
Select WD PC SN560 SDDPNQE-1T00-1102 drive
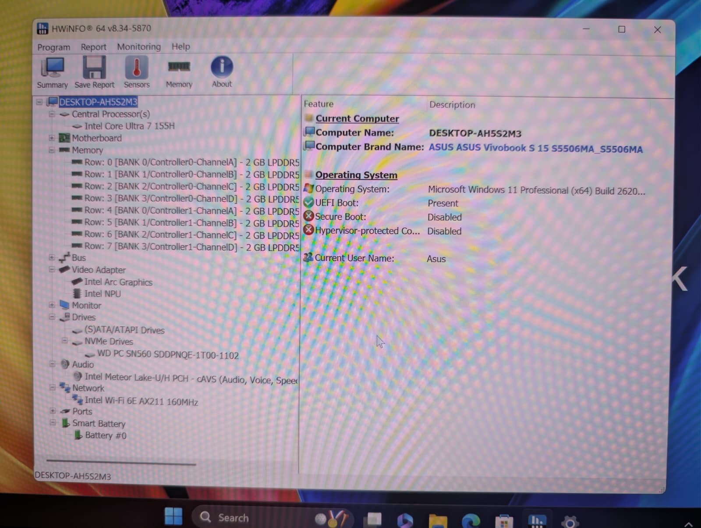168,355
